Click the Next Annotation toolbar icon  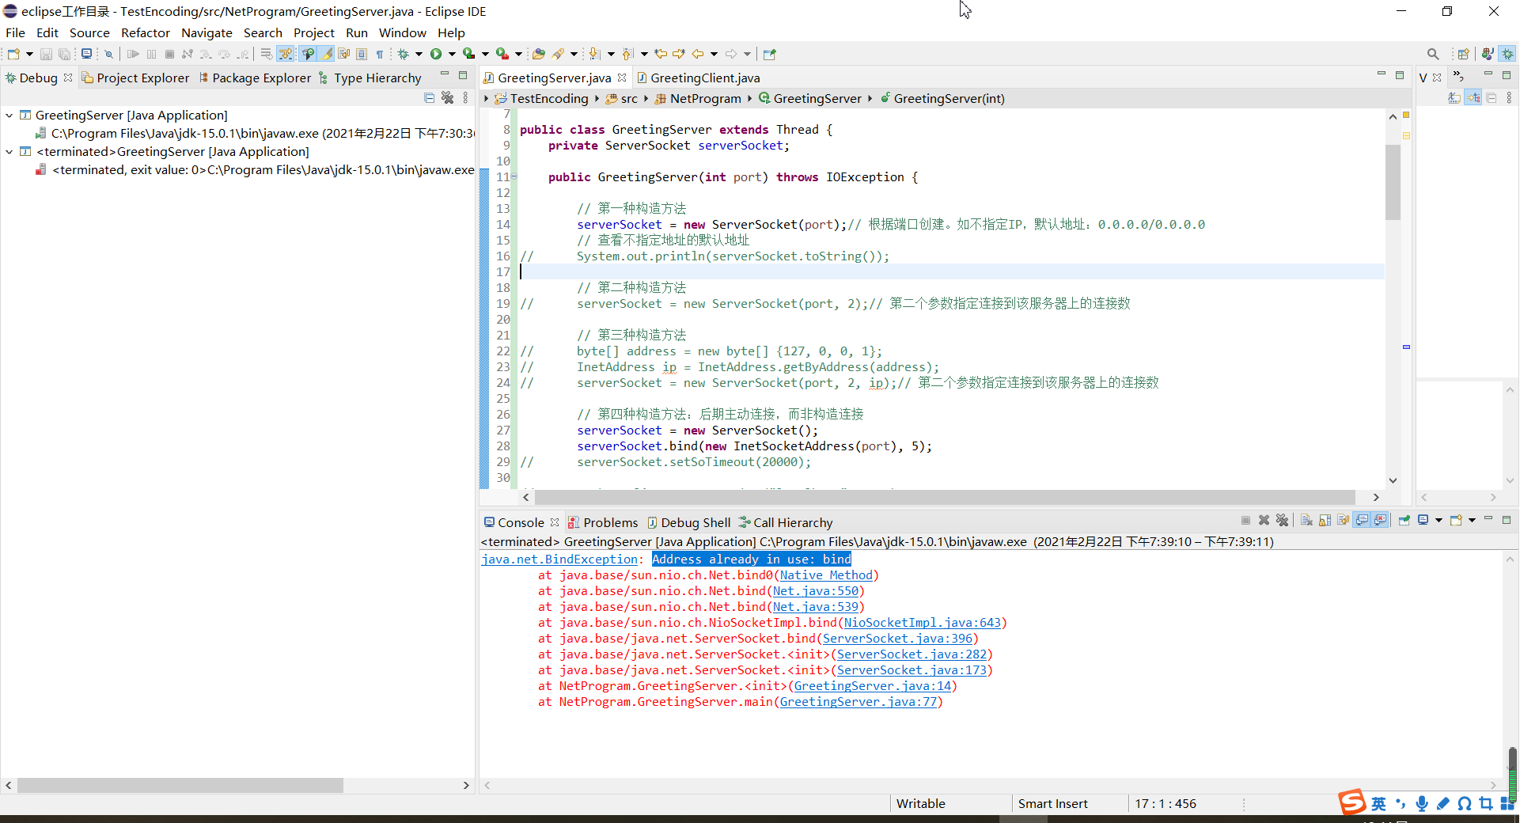click(x=594, y=54)
